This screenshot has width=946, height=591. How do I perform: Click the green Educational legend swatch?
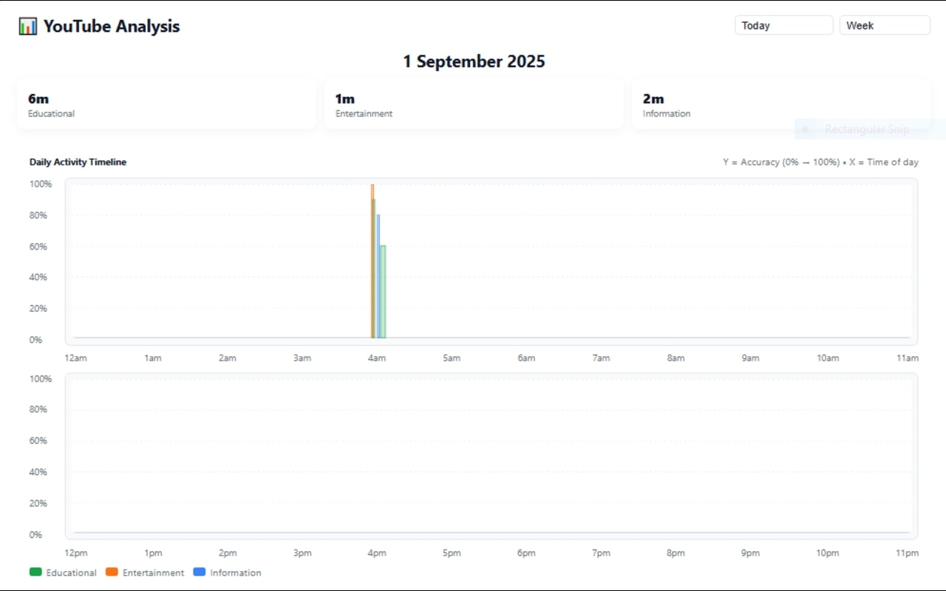35,572
